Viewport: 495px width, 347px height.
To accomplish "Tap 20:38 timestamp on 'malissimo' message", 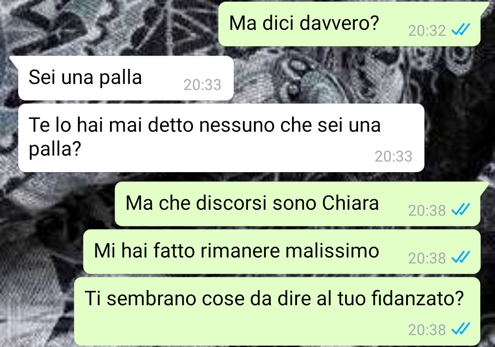I will 427,258.
